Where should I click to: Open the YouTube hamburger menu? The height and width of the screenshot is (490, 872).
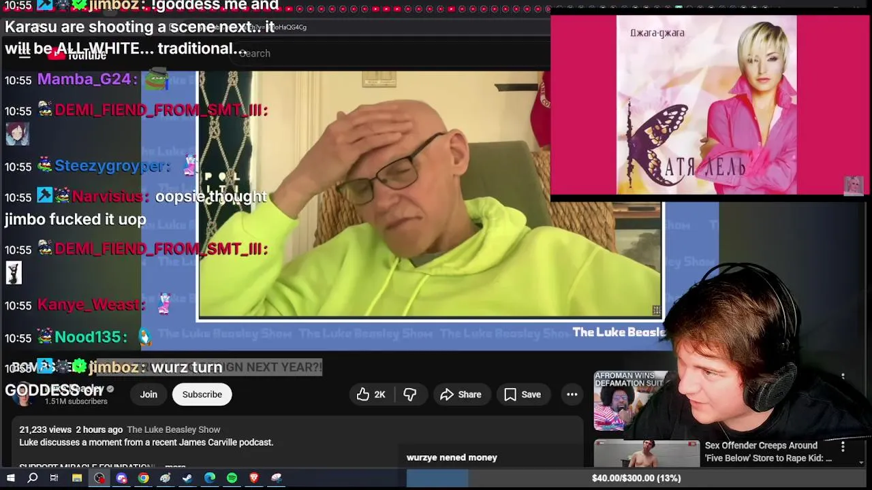[25, 54]
